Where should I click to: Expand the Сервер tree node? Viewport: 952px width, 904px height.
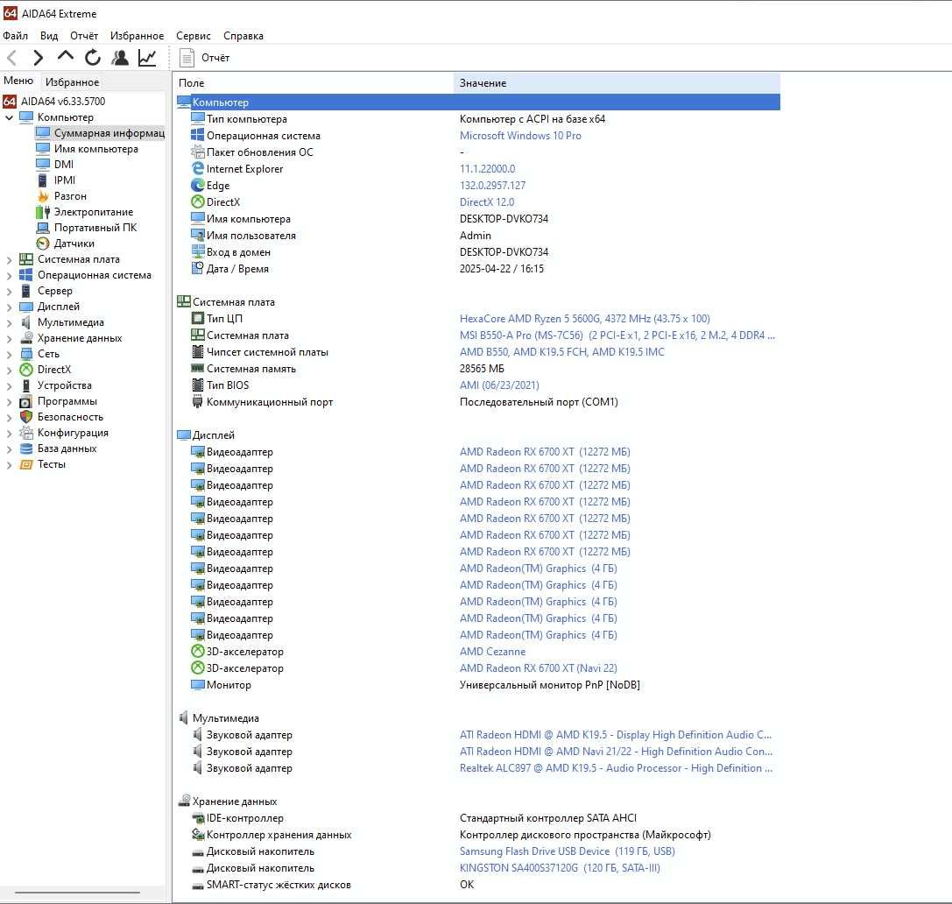9,291
